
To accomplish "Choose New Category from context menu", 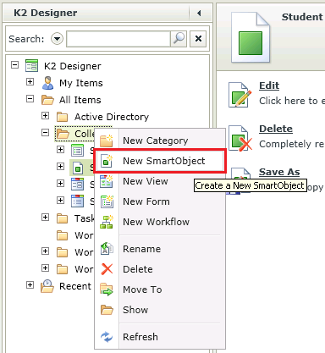I will 160,141.
